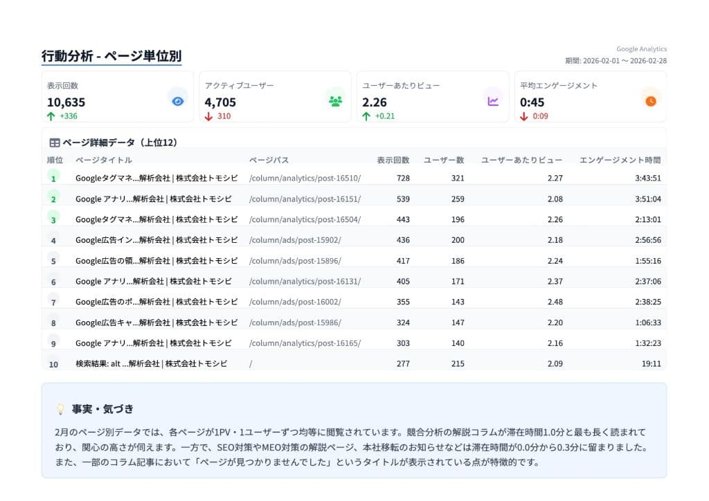The height and width of the screenshot is (501, 709).
Task: Open page path /column/analytics/post-16510/
Action: point(305,178)
